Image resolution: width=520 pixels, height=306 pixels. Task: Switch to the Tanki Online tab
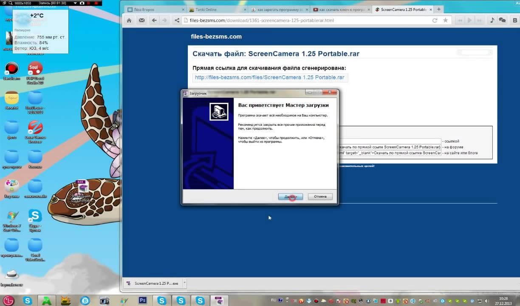[x=218, y=9]
